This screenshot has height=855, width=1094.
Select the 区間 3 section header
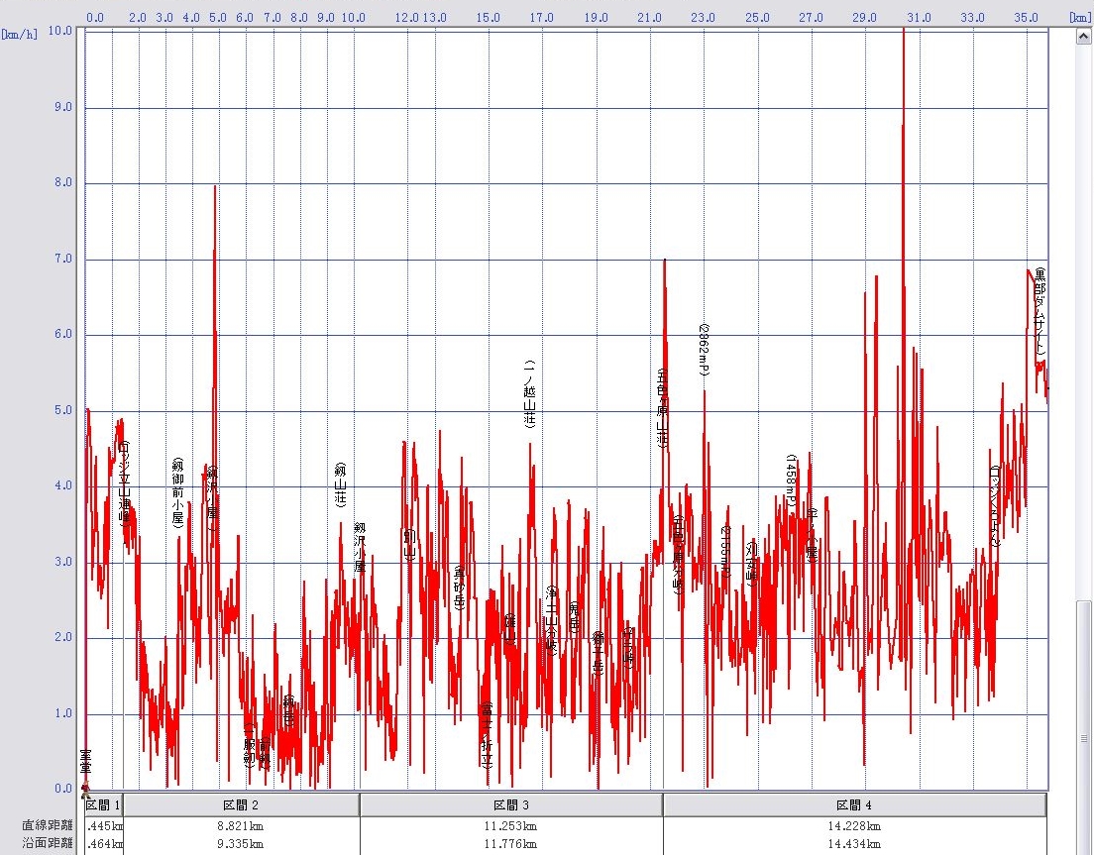pyautogui.click(x=510, y=805)
